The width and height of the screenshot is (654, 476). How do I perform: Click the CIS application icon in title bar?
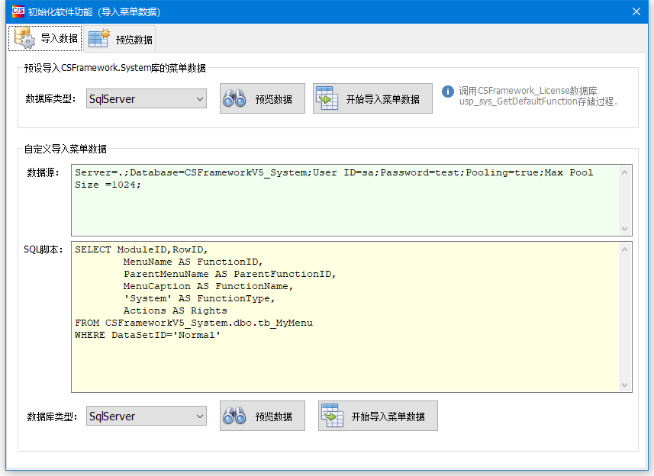pos(17,11)
